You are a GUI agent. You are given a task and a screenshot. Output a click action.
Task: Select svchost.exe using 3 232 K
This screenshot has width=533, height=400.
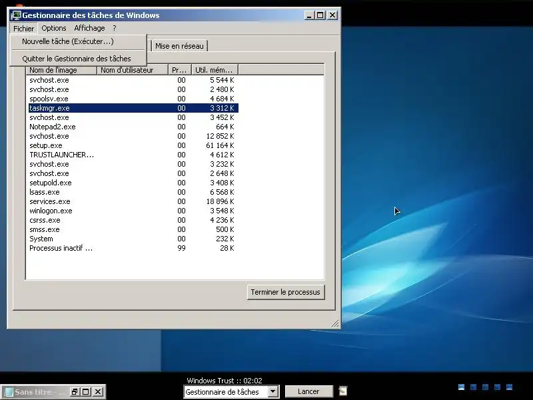click(x=133, y=164)
